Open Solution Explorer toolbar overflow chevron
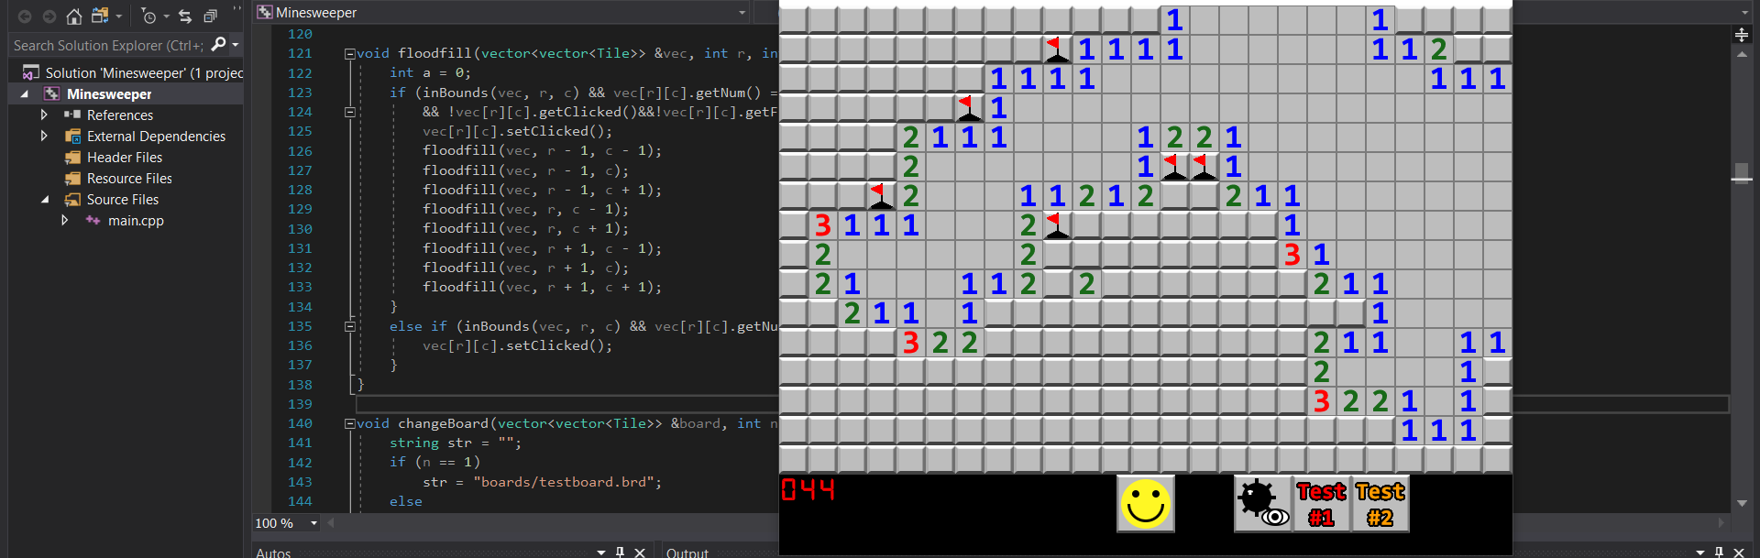The width and height of the screenshot is (1760, 558). (x=237, y=9)
